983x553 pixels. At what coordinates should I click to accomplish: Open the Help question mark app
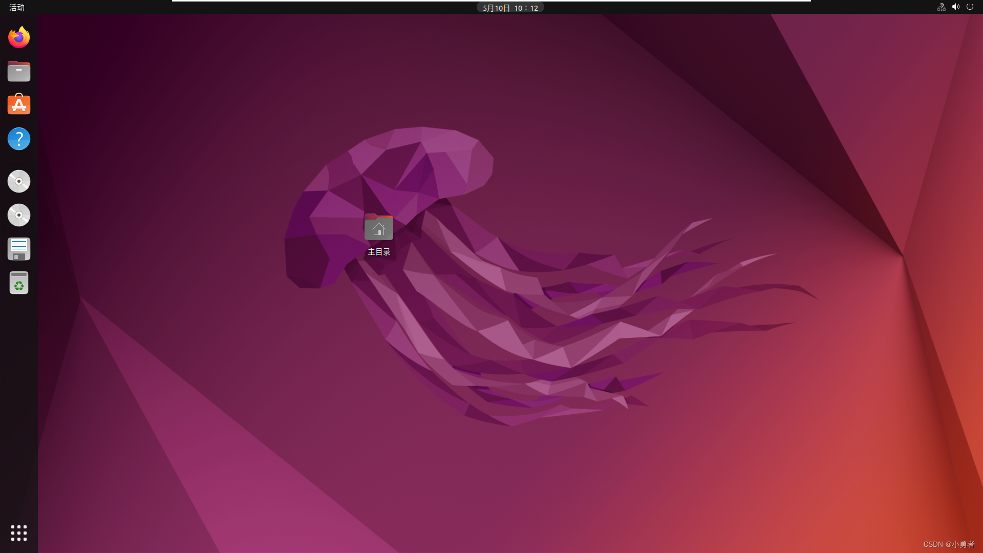pyautogui.click(x=19, y=139)
